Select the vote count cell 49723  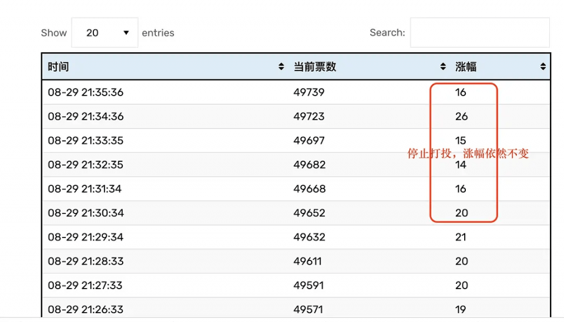(309, 117)
